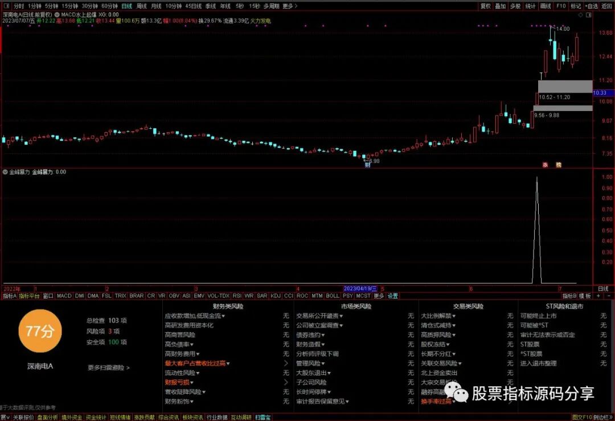
Task: Select the 月线 period
Action: pos(156,6)
